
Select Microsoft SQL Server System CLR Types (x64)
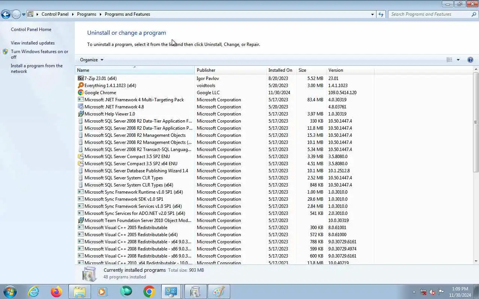129,185
